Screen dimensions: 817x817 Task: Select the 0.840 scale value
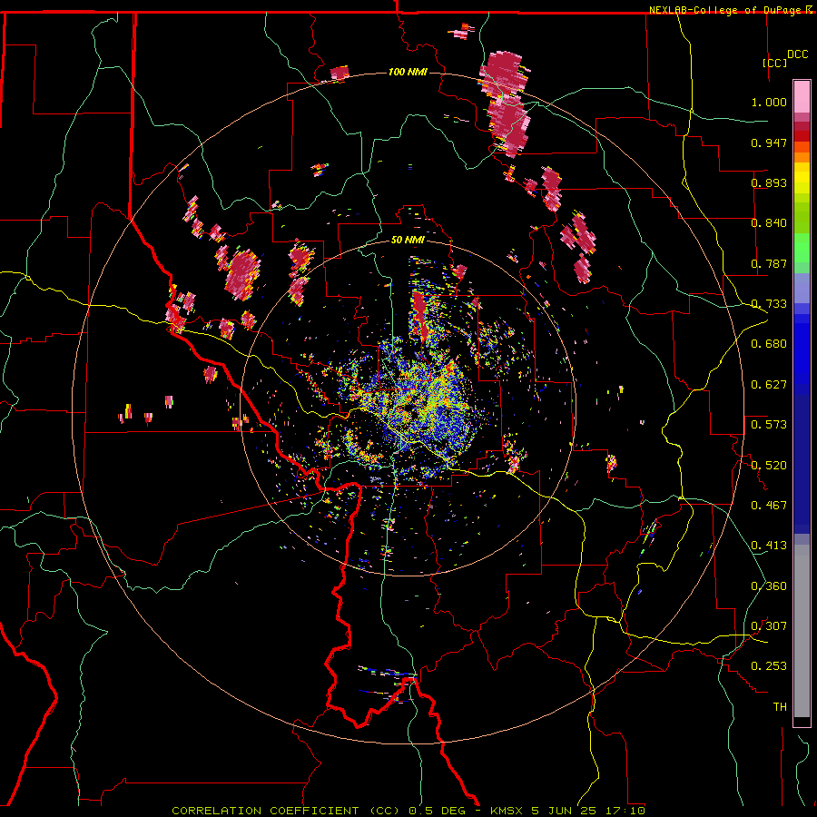coord(769,223)
